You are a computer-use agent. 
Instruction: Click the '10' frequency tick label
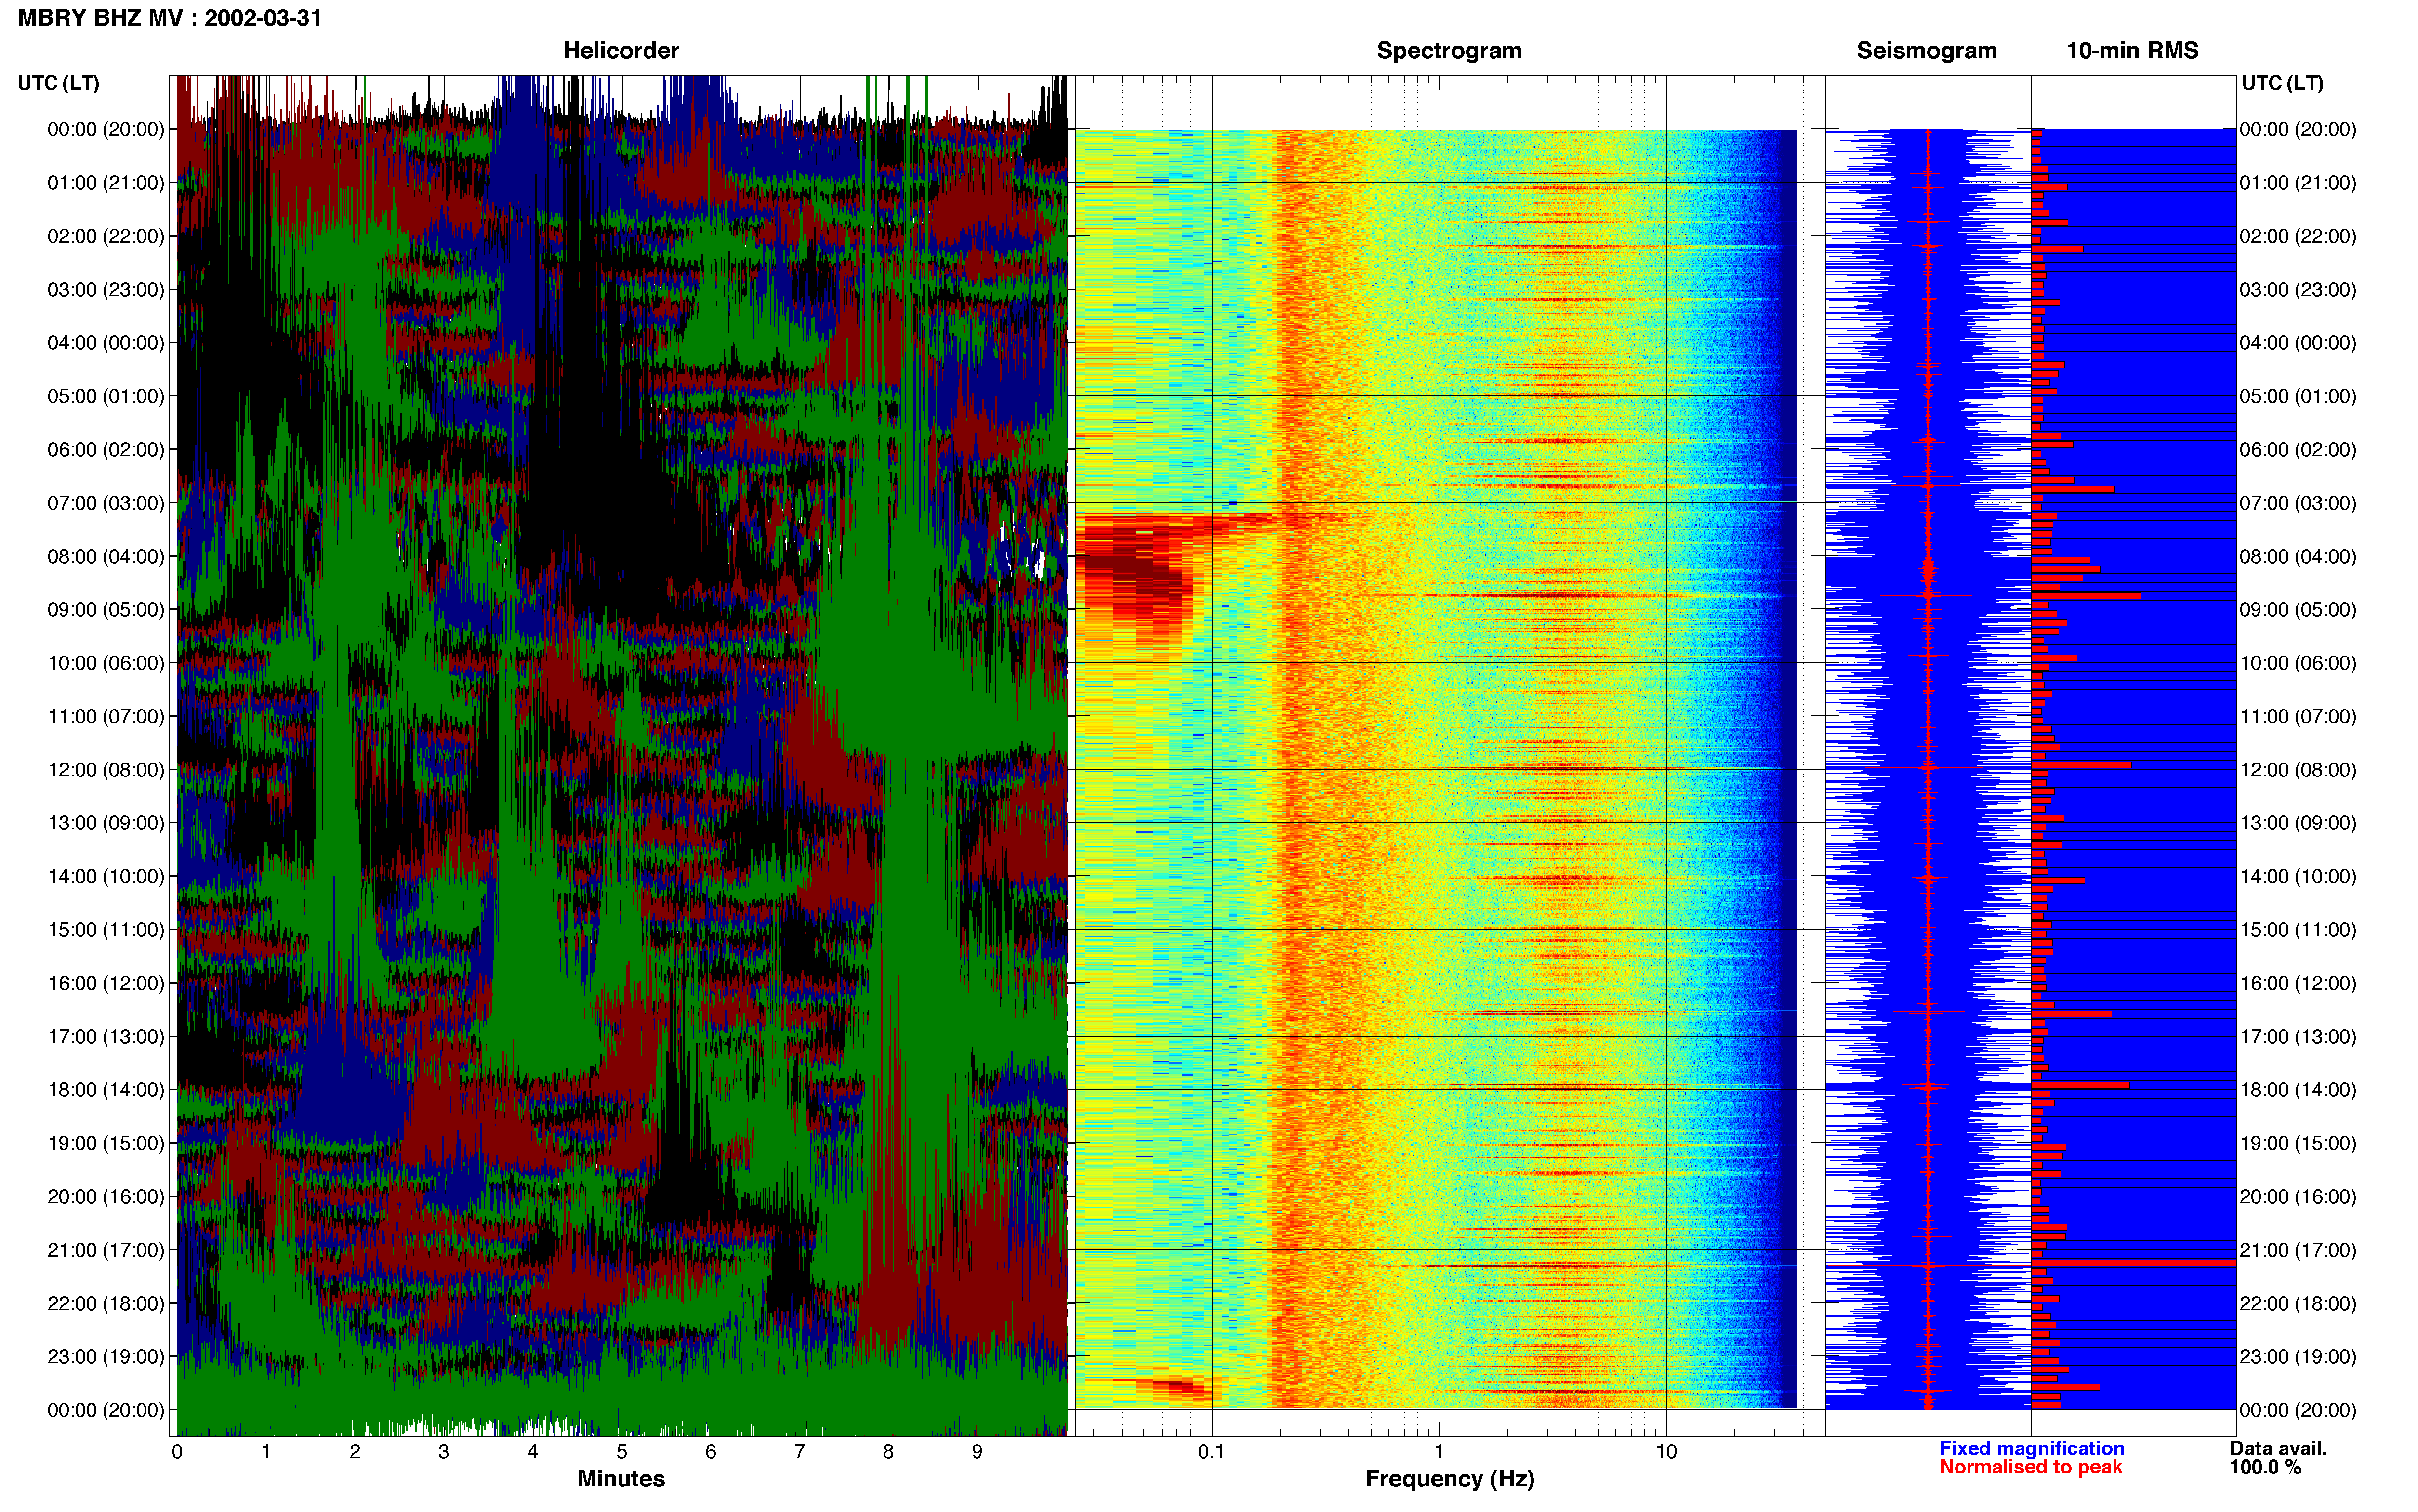1666,1452
